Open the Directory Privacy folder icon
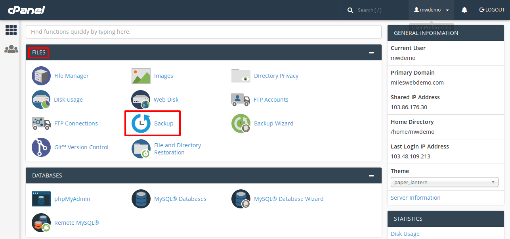Screen dimensions: 510x239 pos(241,76)
